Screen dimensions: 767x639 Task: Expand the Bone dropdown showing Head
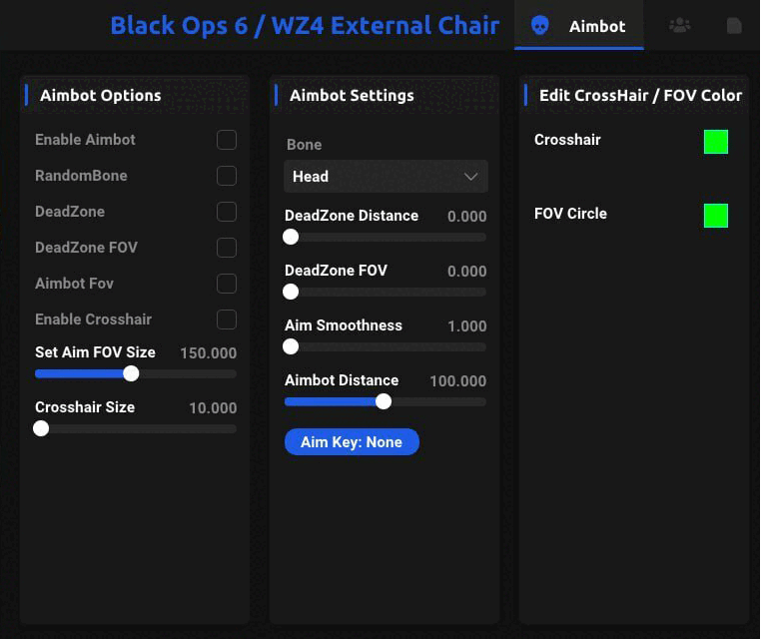pos(385,176)
